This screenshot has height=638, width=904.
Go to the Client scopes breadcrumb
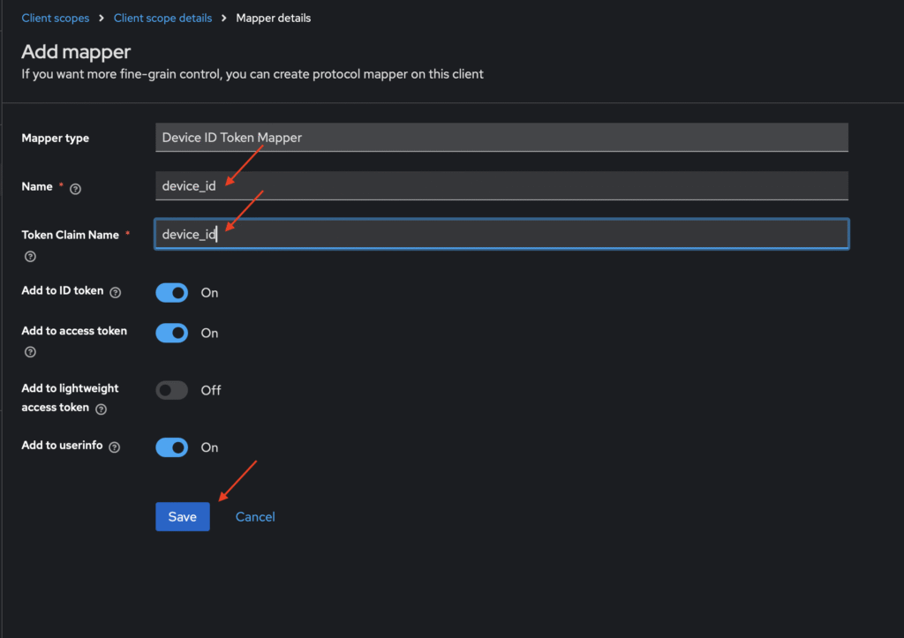(56, 18)
